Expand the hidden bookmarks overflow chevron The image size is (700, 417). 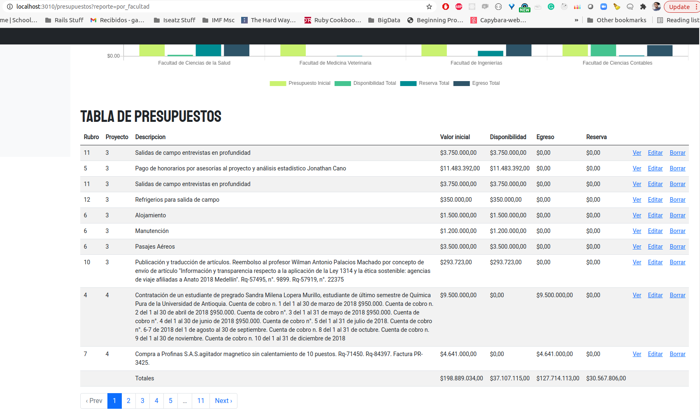point(576,20)
